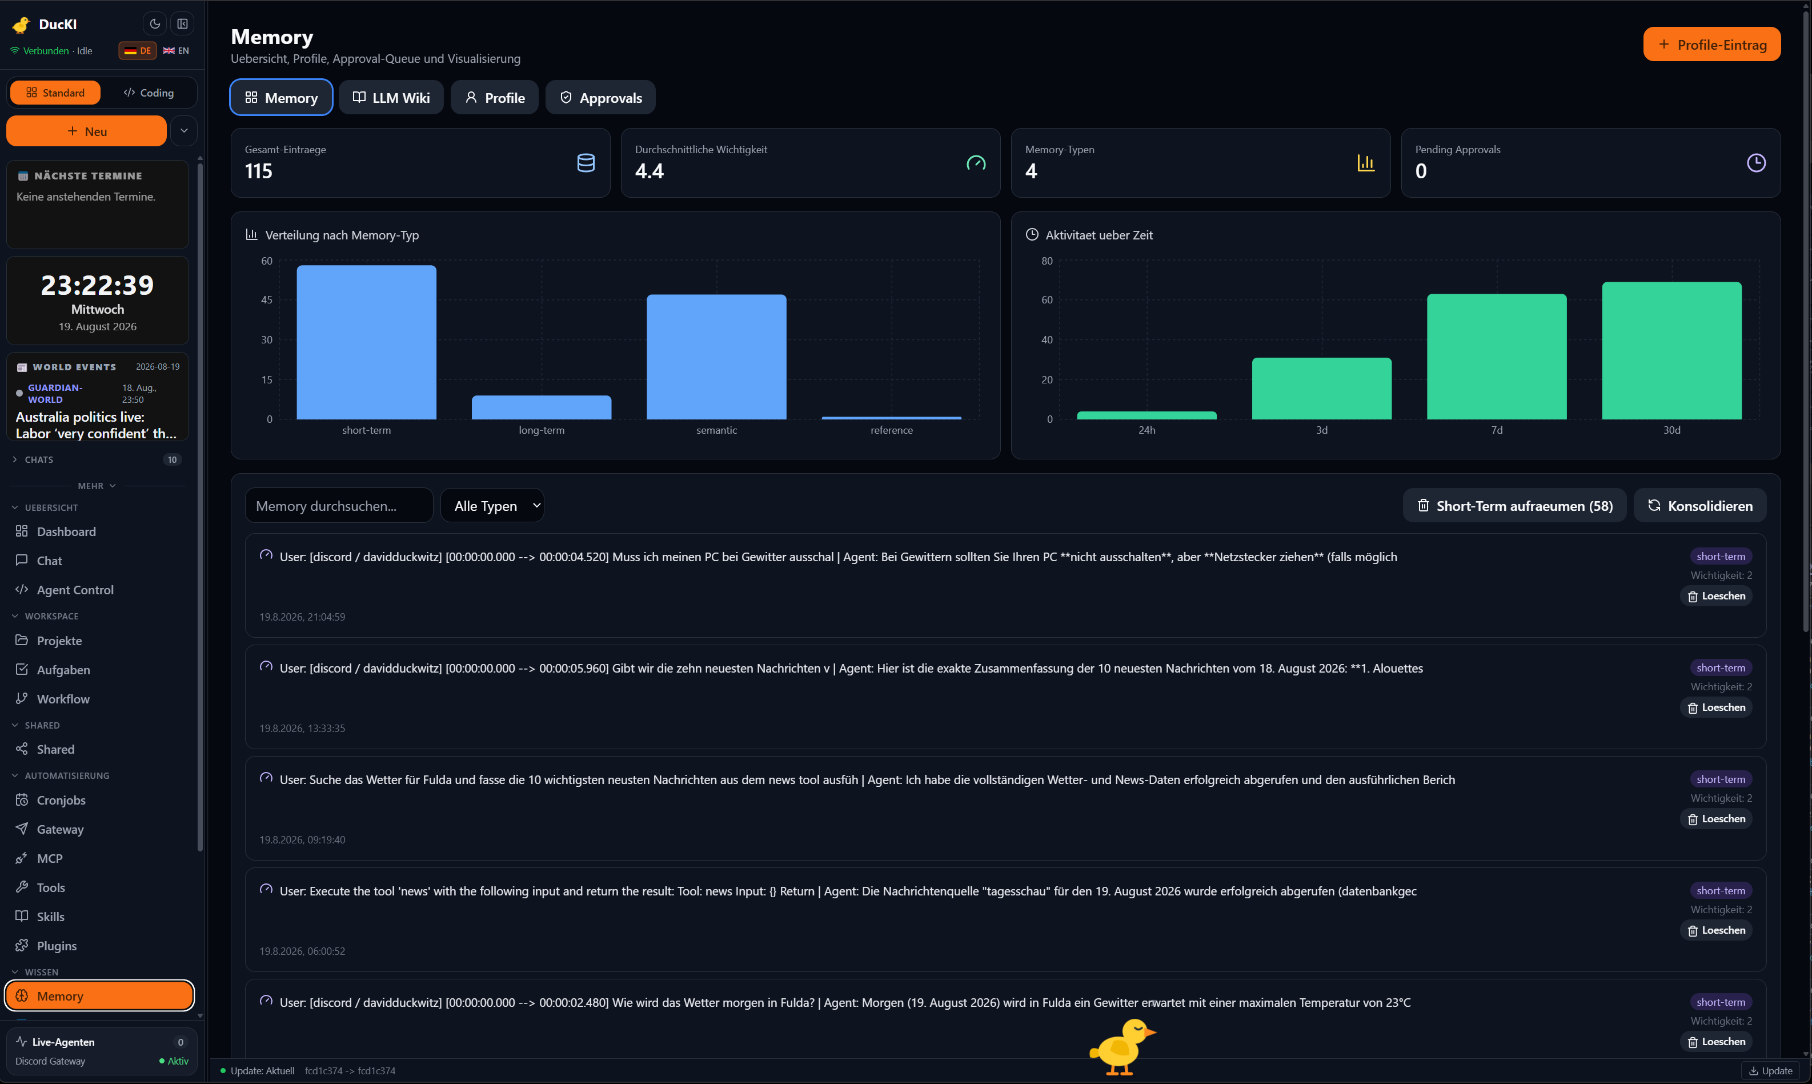The width and height of the screenshot is (1812, 1084).
Task: Click Short-Term aufraeumen (58) button
Action: pyautogui.click(x=1515, y=506)
